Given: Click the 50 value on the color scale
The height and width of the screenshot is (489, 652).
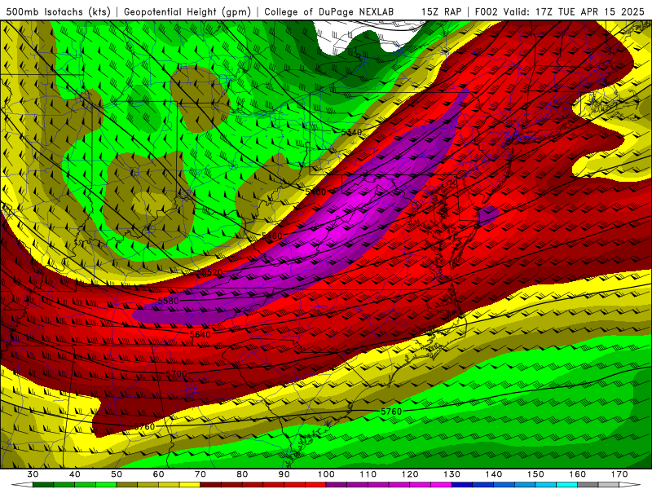Looking at the screenshot, I should tap(117, 474).
